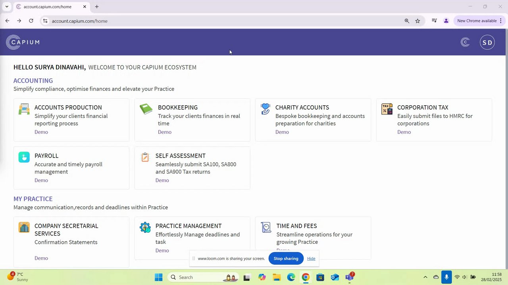Click the page vertical scrollbar
The image size is (508, 285).
506,148
